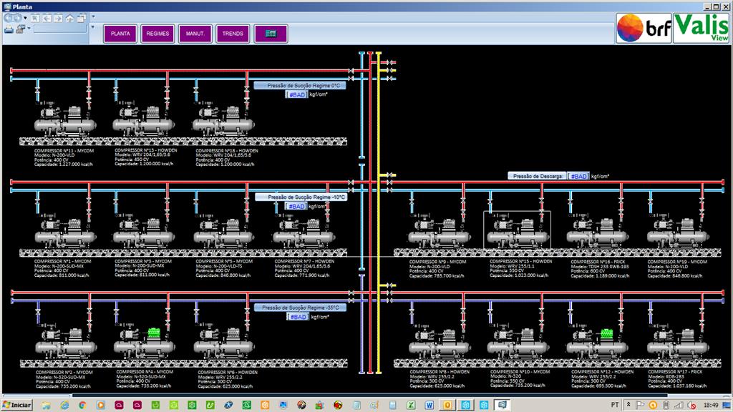Screen dimensions: 733x412
Task: Click the Regime -10°C suction pressure value
Action: 296,207
